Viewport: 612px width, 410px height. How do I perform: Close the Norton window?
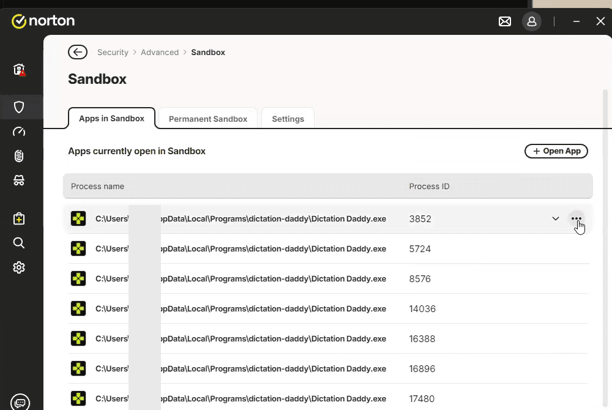point(600,21)
